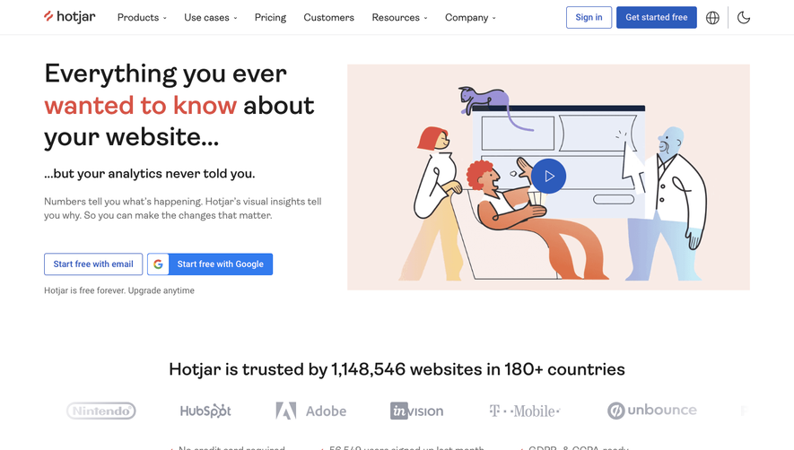Open the Pricing page
The width and height of the screenshot is (794, 450).
tap(270, 18)
